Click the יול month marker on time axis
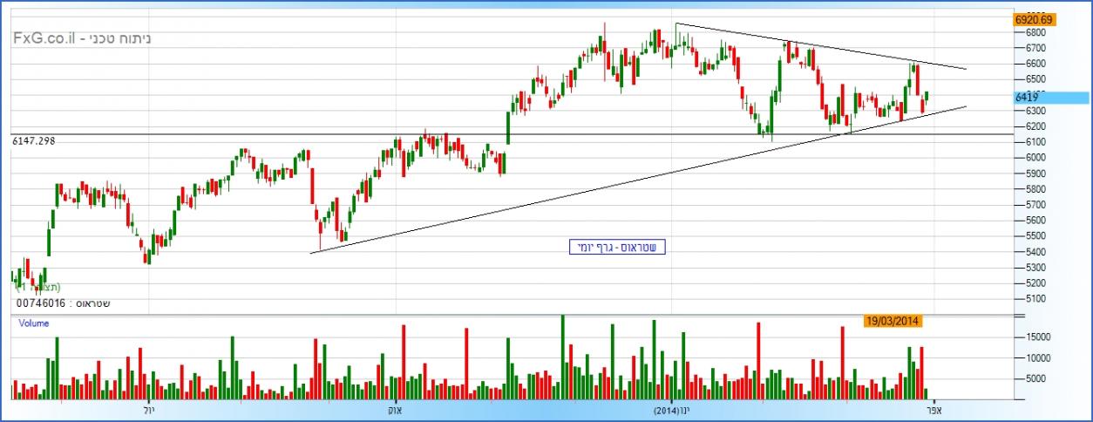1093x422 pixels. (x=147, y=409)
